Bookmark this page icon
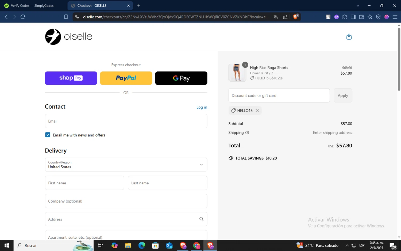Screen dimensions: 401x251 [x=66, y=17]
